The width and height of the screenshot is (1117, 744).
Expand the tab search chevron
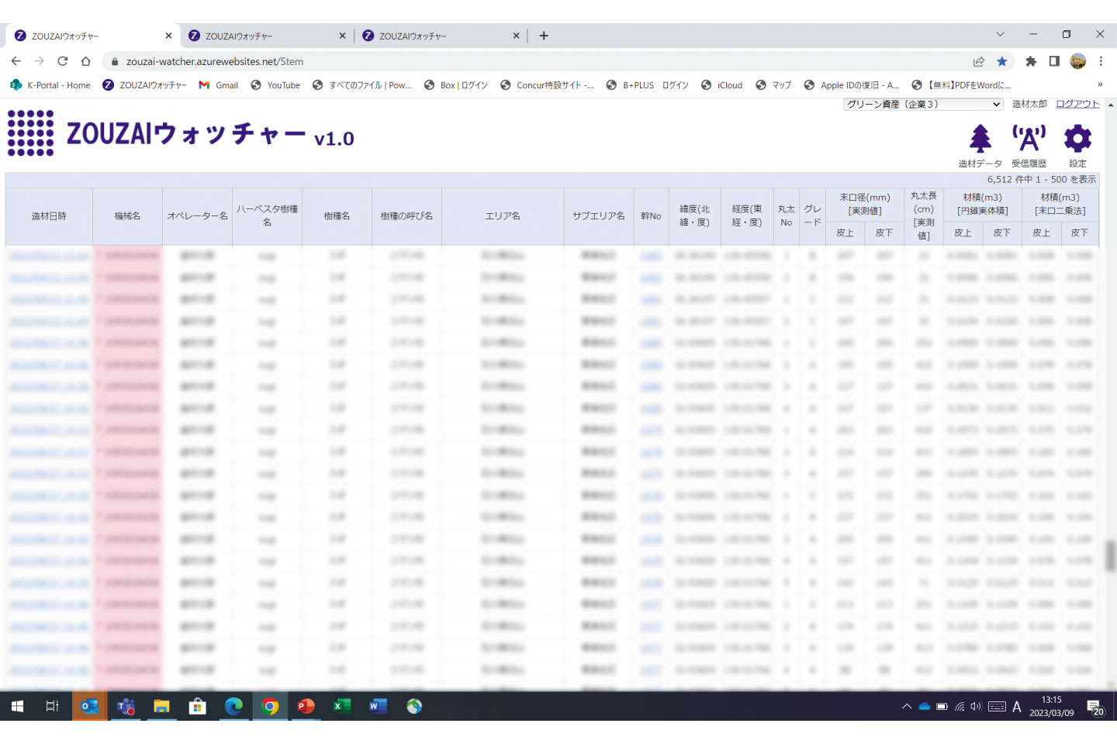(1000, 35)
